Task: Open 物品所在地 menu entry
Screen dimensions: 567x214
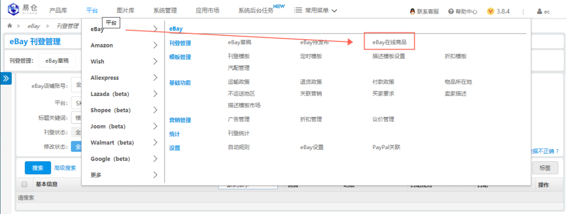Action: [458, 82]
